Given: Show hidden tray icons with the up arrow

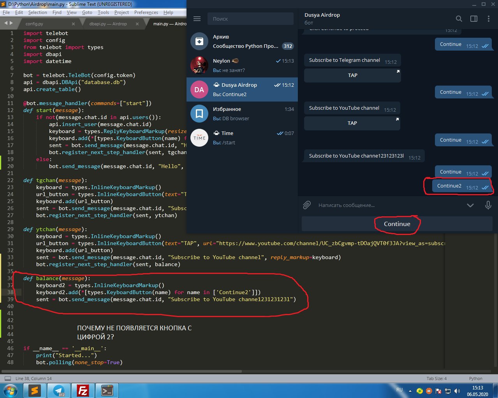Looking at the screenshot, I should coord(410,391).
